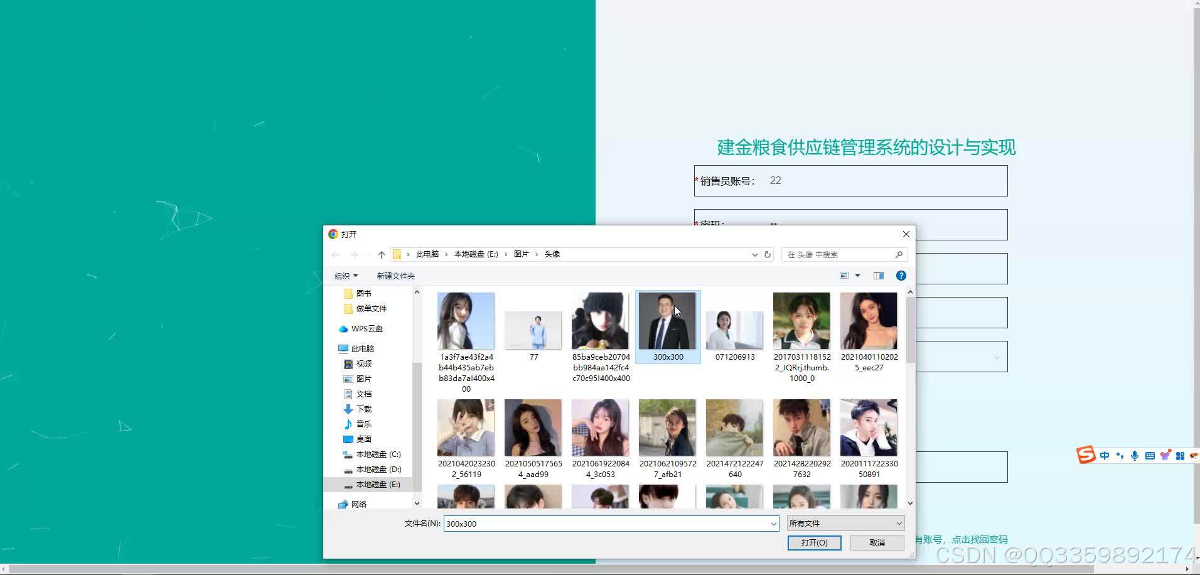Click the up-one-level arrow in file dialog
1200x575 pixels.
382,254
